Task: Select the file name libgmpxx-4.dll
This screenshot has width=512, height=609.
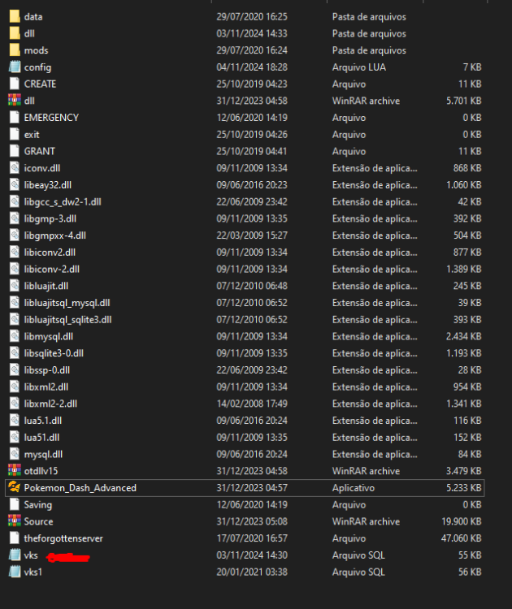Action: (x=54, y=235)
